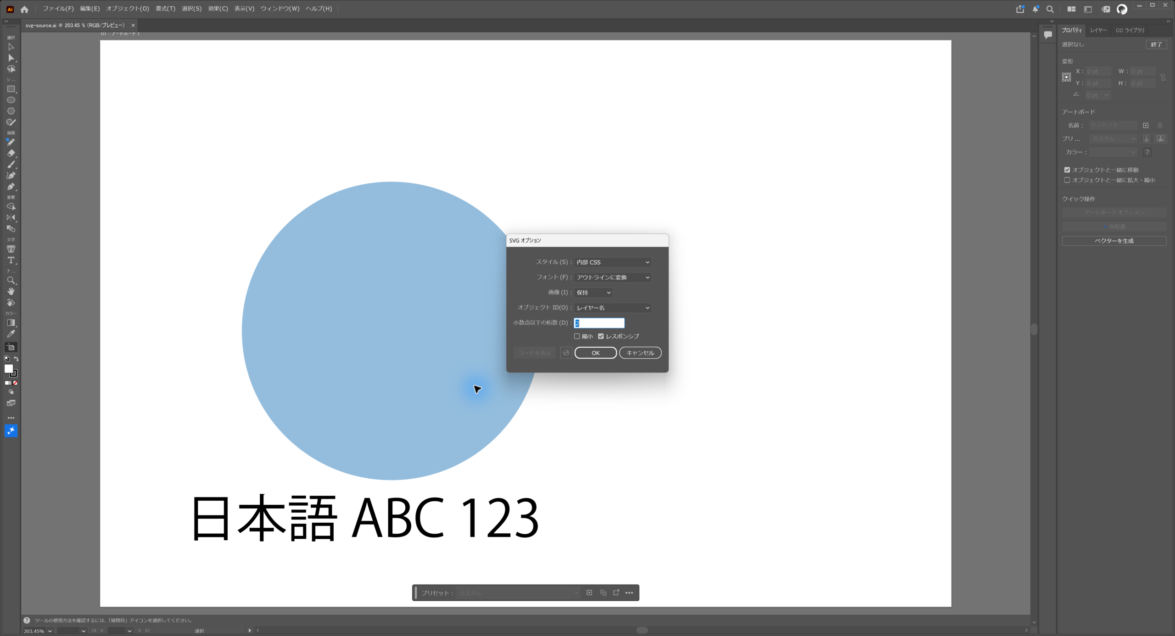
Task: Select the Direct Selection tool
Action: (11, 58)
